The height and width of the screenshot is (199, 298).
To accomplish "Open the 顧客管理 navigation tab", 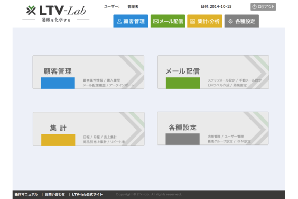I will [131, 21].
